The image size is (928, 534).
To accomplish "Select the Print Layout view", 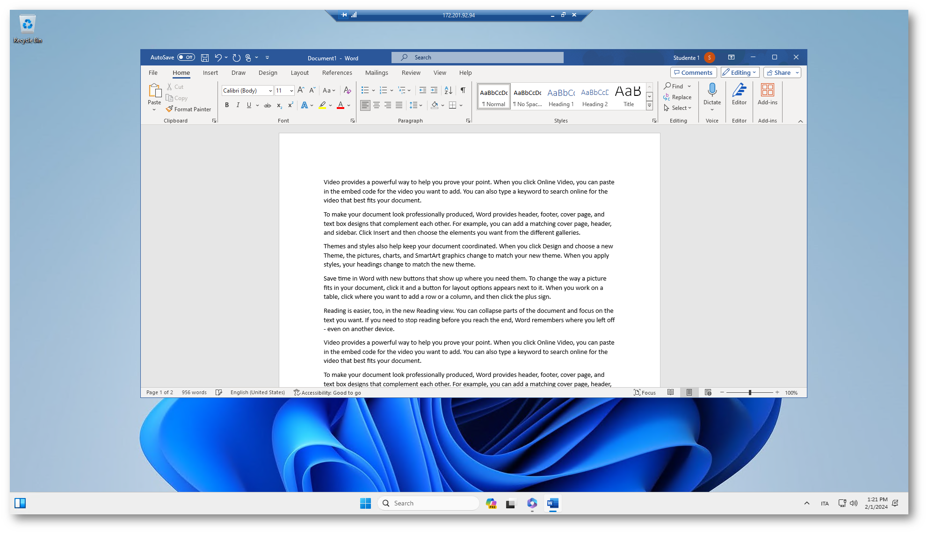I will tap(689, 392).
